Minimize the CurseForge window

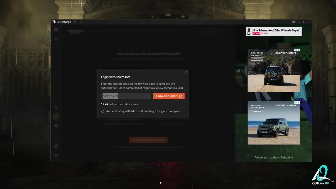[x=299, y=22]
